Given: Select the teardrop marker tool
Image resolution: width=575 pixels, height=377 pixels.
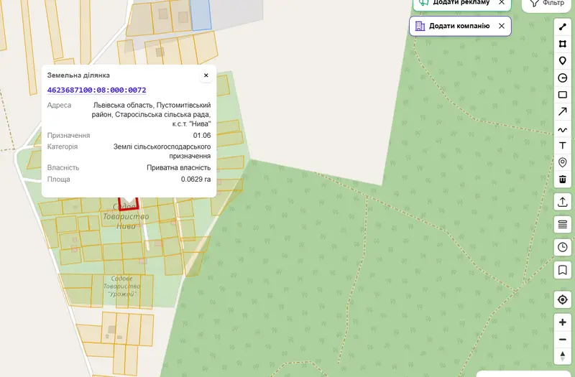Looking at the screenshot, I should (x=562, y=61).
